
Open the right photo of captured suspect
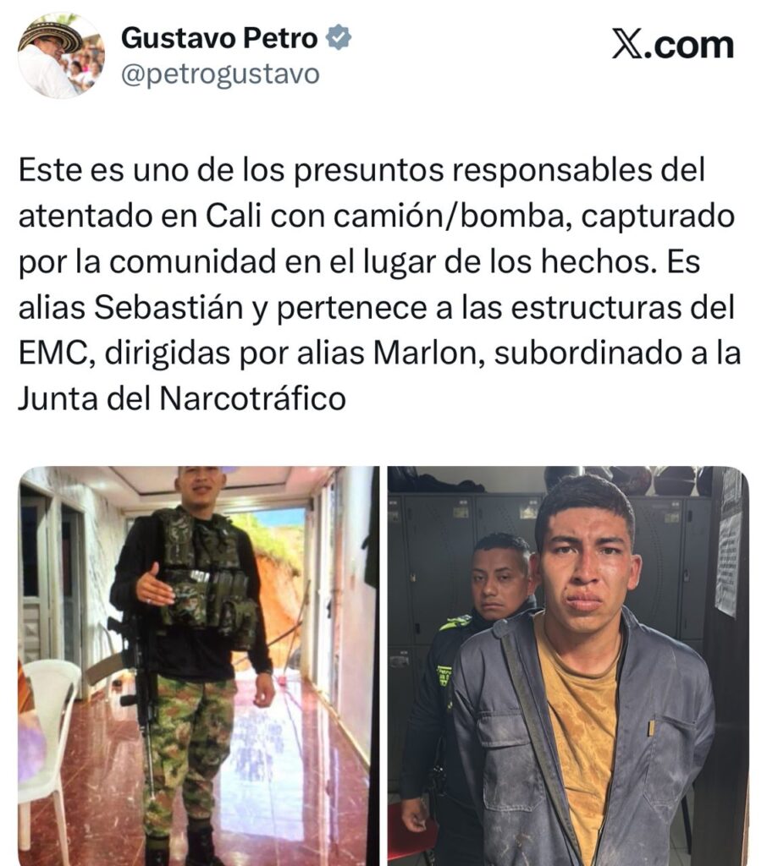coord(568,666)
